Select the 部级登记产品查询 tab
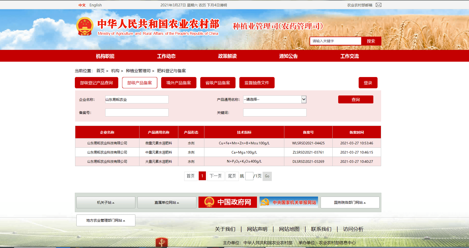This screenshot has height=248, width=469. click(96, 83)
